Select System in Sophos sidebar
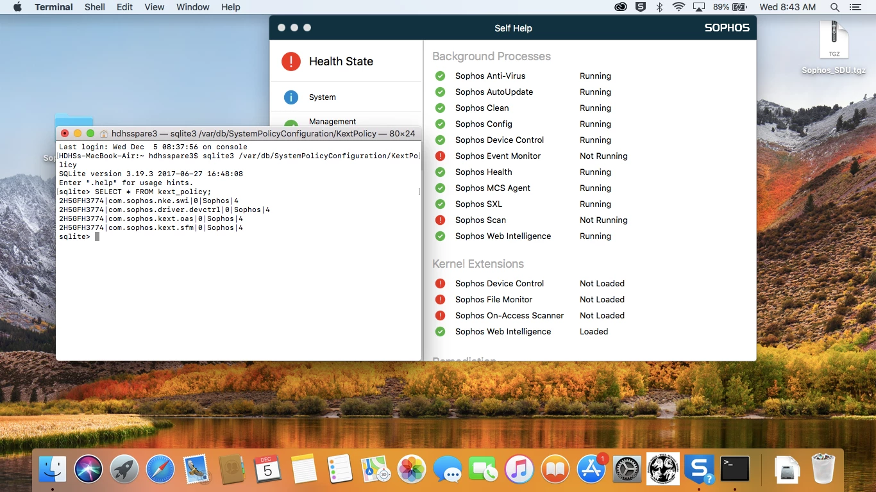The width and height of the screenshot is (876, 492). point(346,97)
